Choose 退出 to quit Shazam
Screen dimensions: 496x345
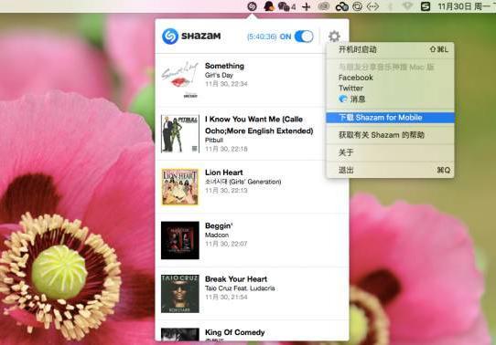(x=390, y=171)
